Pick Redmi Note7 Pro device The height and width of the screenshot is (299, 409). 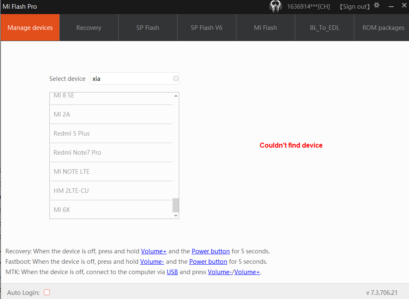(112, 153)
